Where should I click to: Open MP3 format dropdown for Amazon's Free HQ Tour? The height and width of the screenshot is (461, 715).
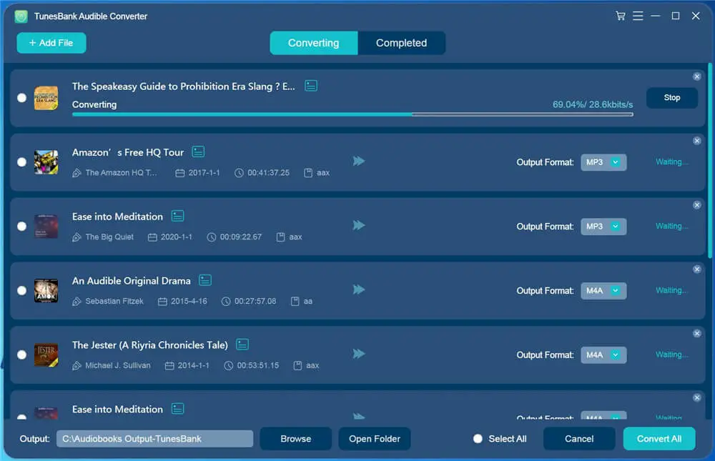[x=603, y=162]
